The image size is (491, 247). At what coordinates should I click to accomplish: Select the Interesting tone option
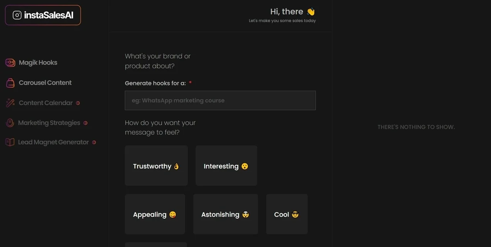pyautogui.click(x=226, y=166)
